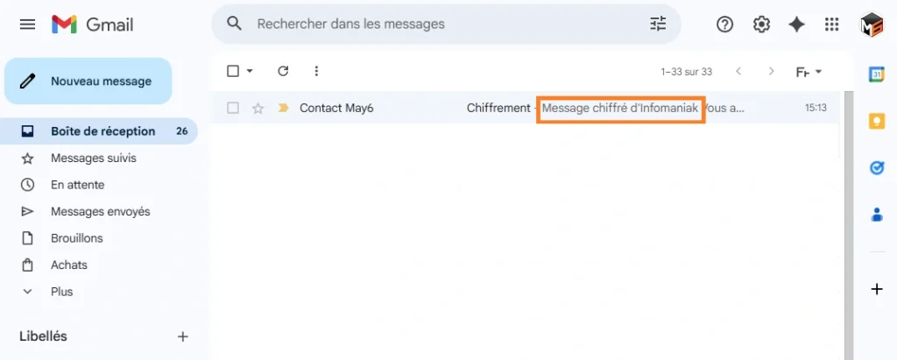This screenshot has width=897, height=360.
Task: Expand the Plus section in sidebar
Action: tap(61, 292)
